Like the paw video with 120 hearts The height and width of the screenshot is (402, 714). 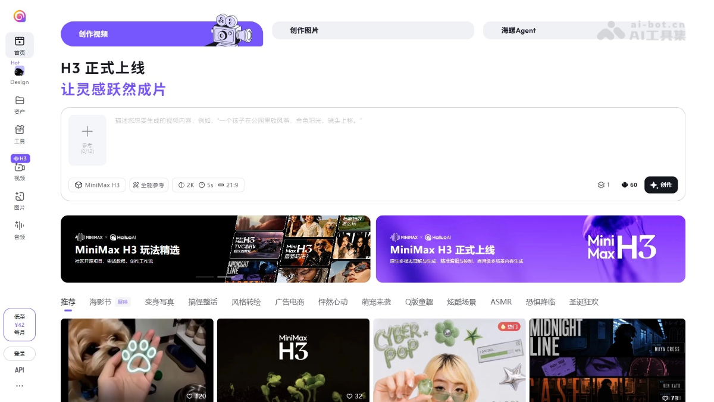click(196, 396)
